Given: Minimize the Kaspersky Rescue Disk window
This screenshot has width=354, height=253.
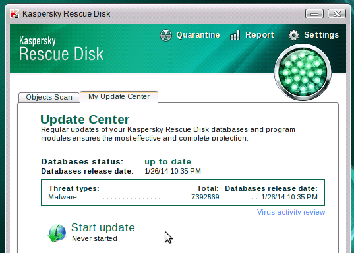Looking at the screenshot, I should point(314,14).
